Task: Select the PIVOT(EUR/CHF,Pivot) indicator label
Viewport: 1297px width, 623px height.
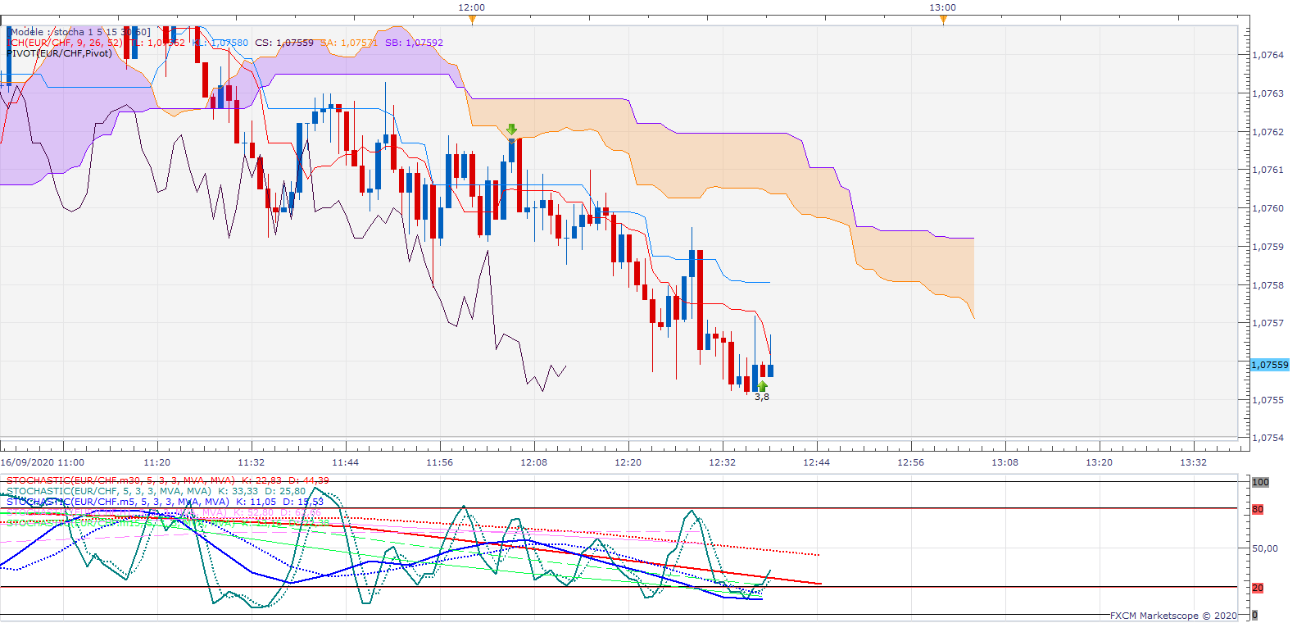Action: coord(59,53)
